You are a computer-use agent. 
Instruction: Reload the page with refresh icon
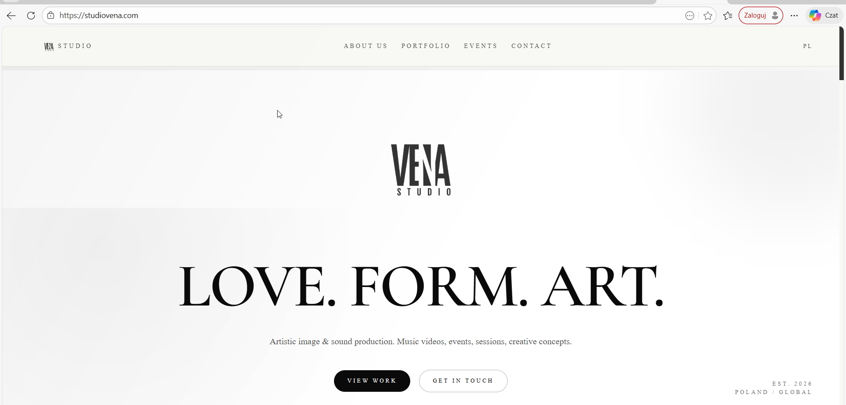pos(31,15)
